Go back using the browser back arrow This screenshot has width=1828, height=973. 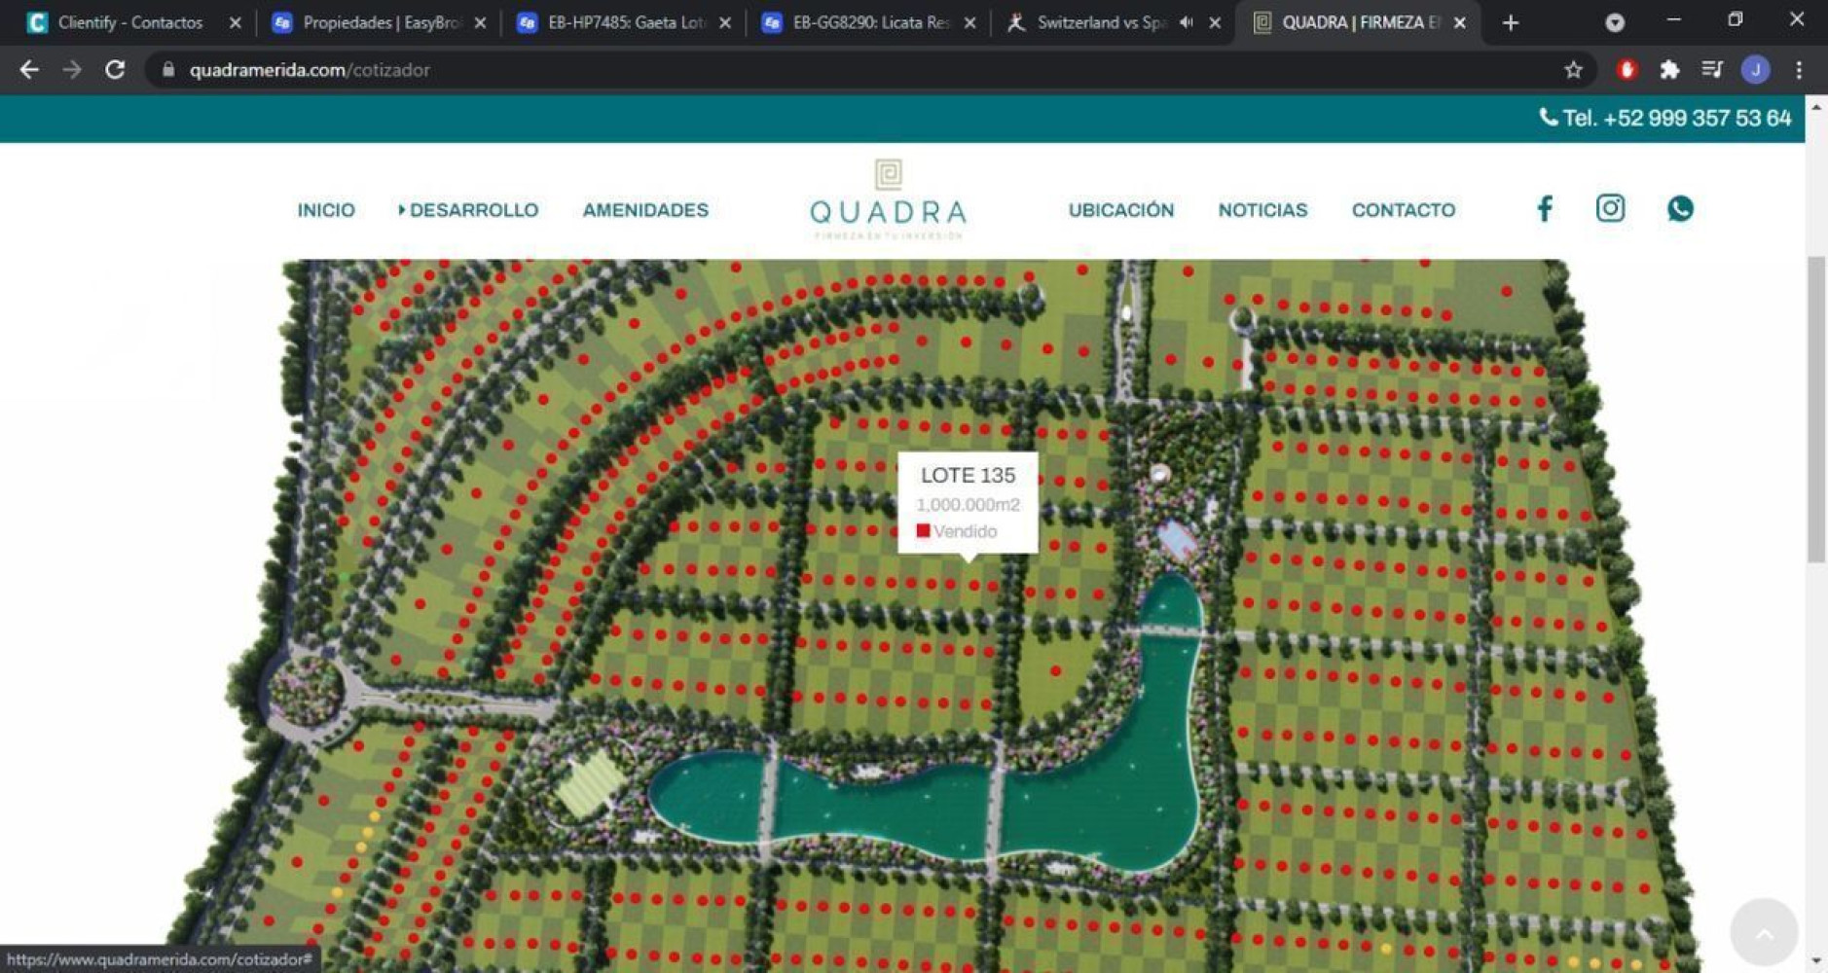point(29,70)
